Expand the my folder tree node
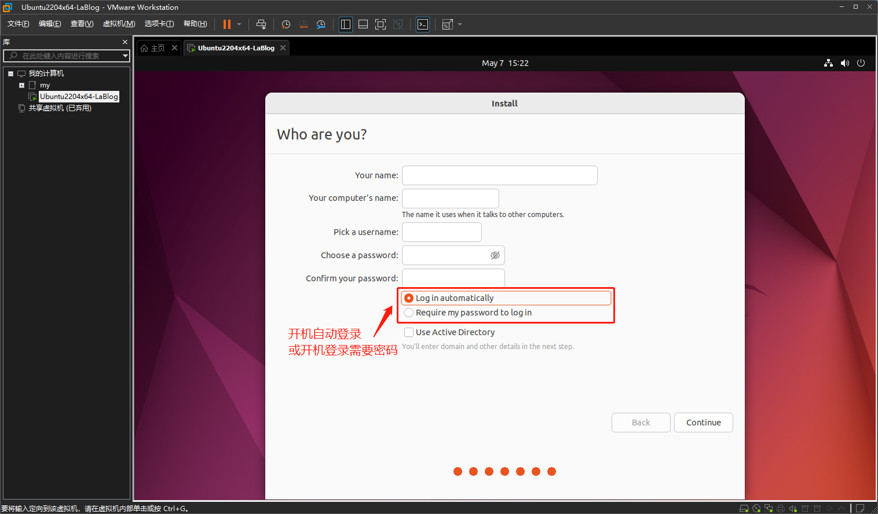Viewport: 878px width, 514px height. [21, 85]
